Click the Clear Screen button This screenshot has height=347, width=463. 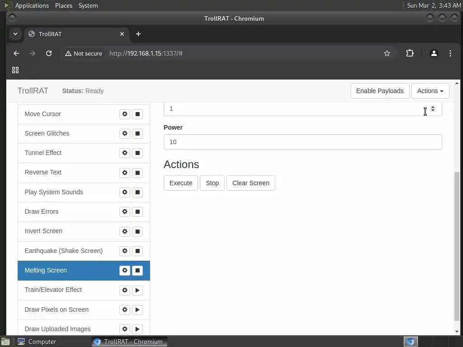(250, 183)
